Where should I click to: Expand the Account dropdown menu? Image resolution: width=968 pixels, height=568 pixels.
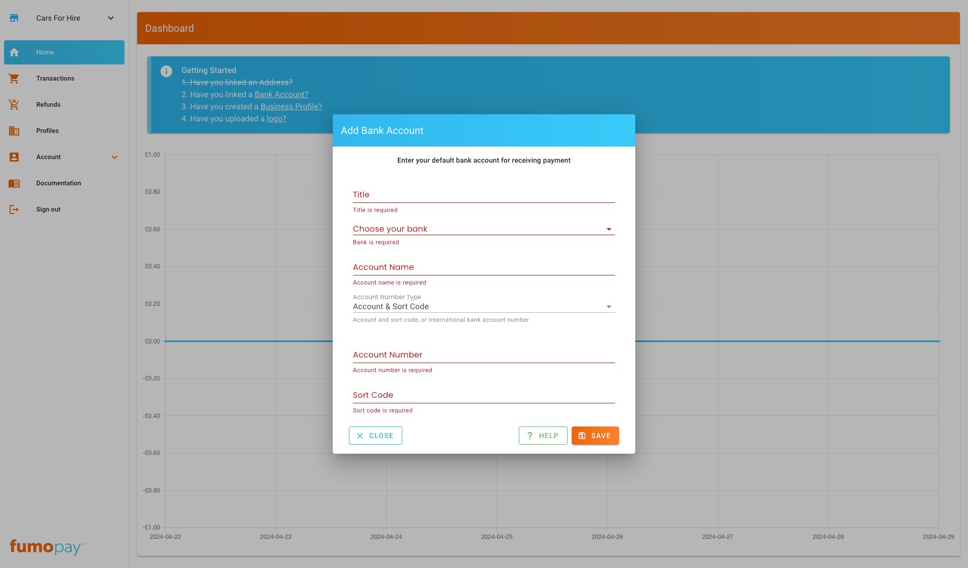coord(113,157)
